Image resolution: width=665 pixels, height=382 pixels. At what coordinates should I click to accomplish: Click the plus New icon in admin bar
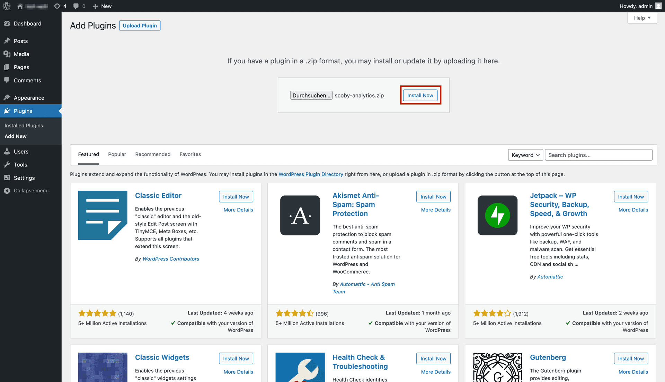click(x=95, y=6)
